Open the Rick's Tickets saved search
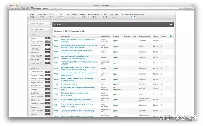This screenshot has width=203, height=126. click(40, 96)
